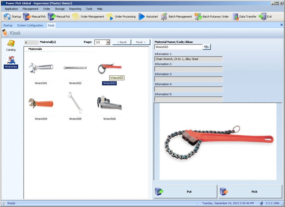Open the Manual Put tool
Screen dimensions: 285x207
point(60,16)
